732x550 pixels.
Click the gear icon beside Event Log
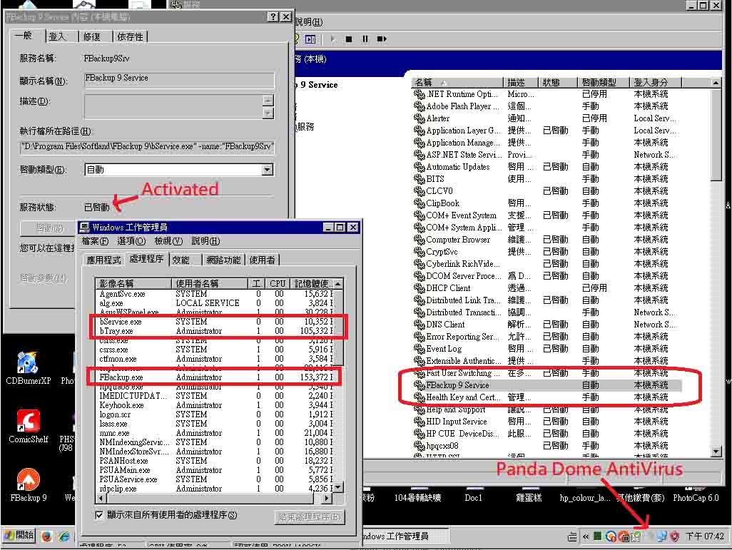(x=419, y=349)
